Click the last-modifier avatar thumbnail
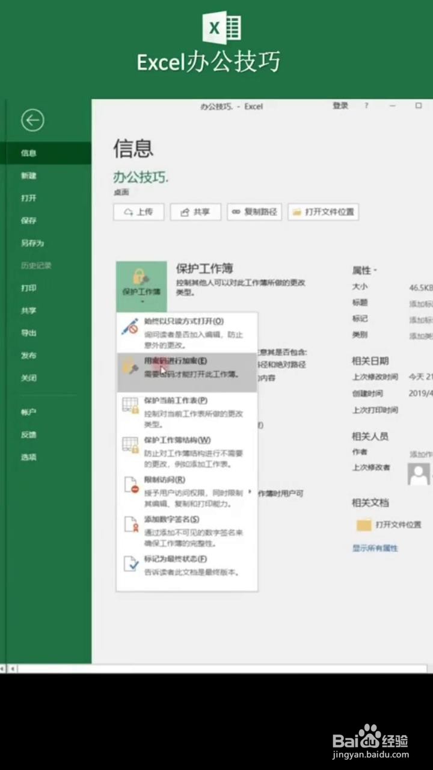This screenshot has height=770, width=433. click(x=420, y=473)
